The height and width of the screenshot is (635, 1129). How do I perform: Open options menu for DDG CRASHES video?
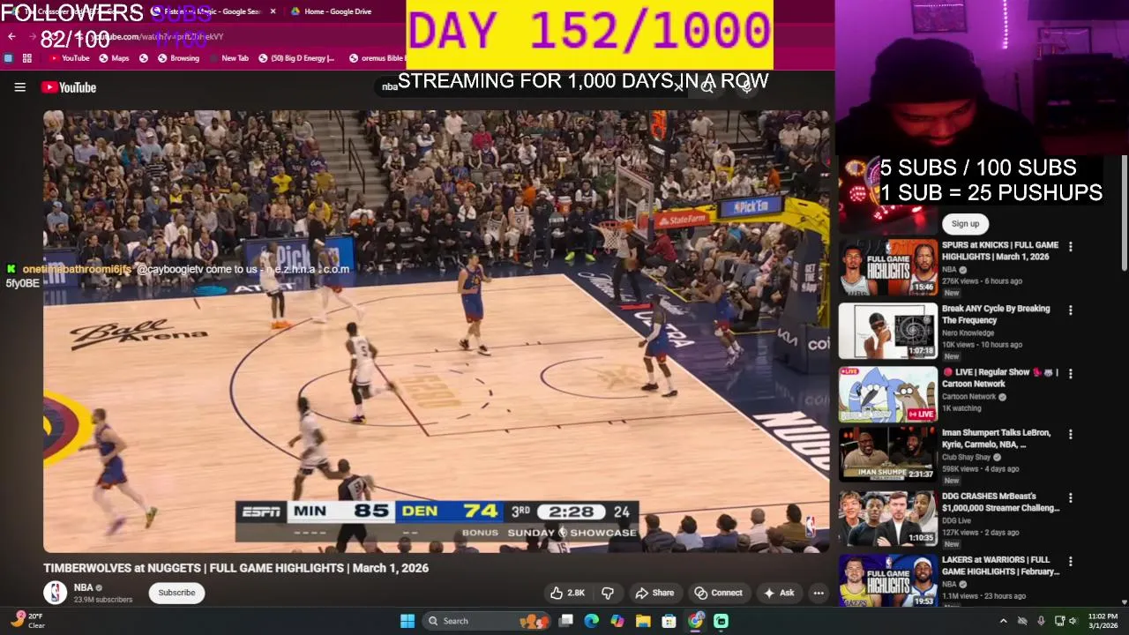(1070, 498)
